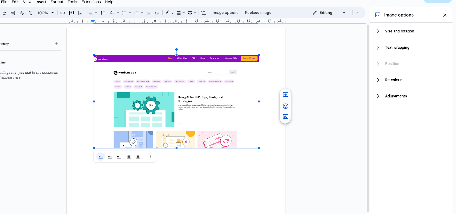Open the checklist menu dropdown arrow
Image resolution: width=456 pixels, height=214 pixels.
click(118, 13)
